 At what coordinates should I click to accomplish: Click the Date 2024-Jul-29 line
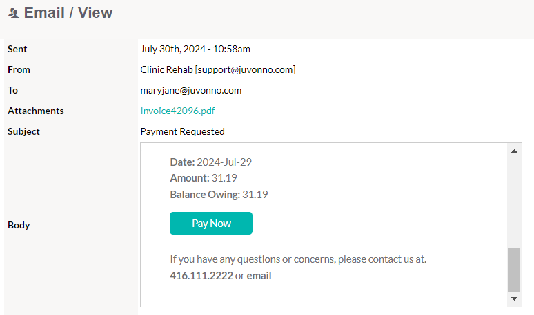pyautogui.click(x=211, y=162)
